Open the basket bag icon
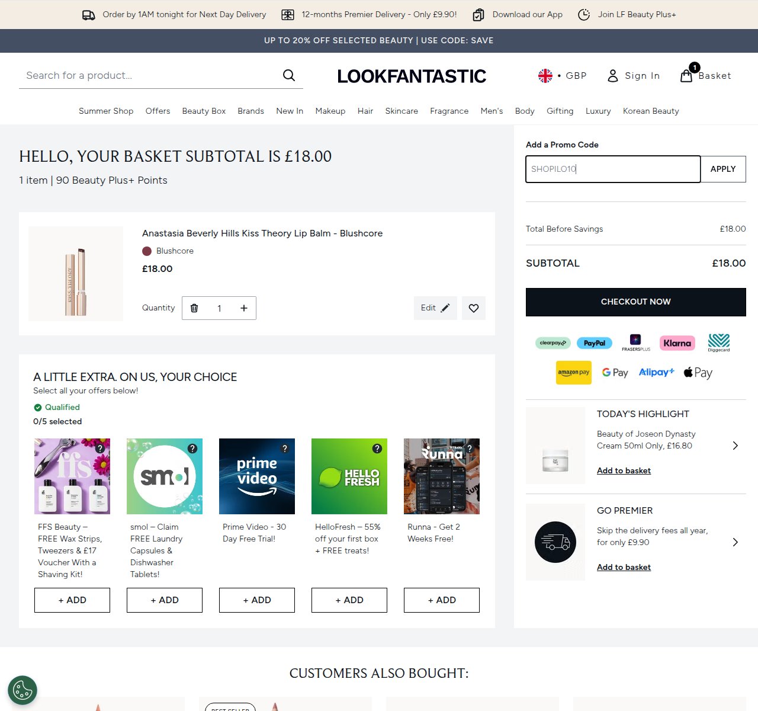 coord(686,76)
